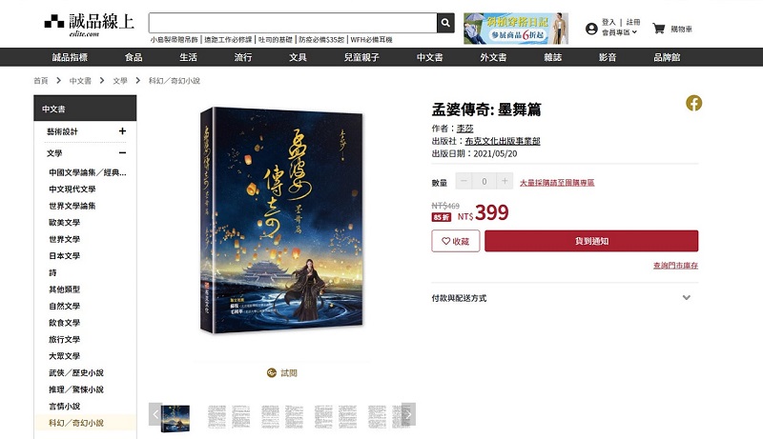The height and width of the screenshot is (439, 763).
Task: Collapse the 文學 category
Action: pyautogui.click(x=122, y=153)
